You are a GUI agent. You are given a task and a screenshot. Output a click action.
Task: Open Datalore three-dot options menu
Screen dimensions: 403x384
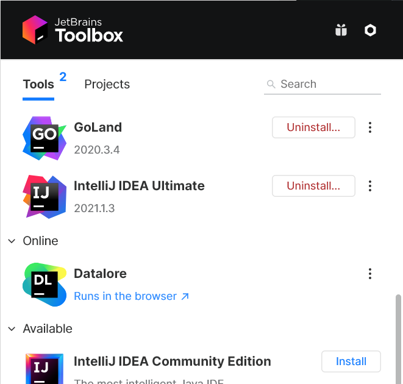click(370, 274)
